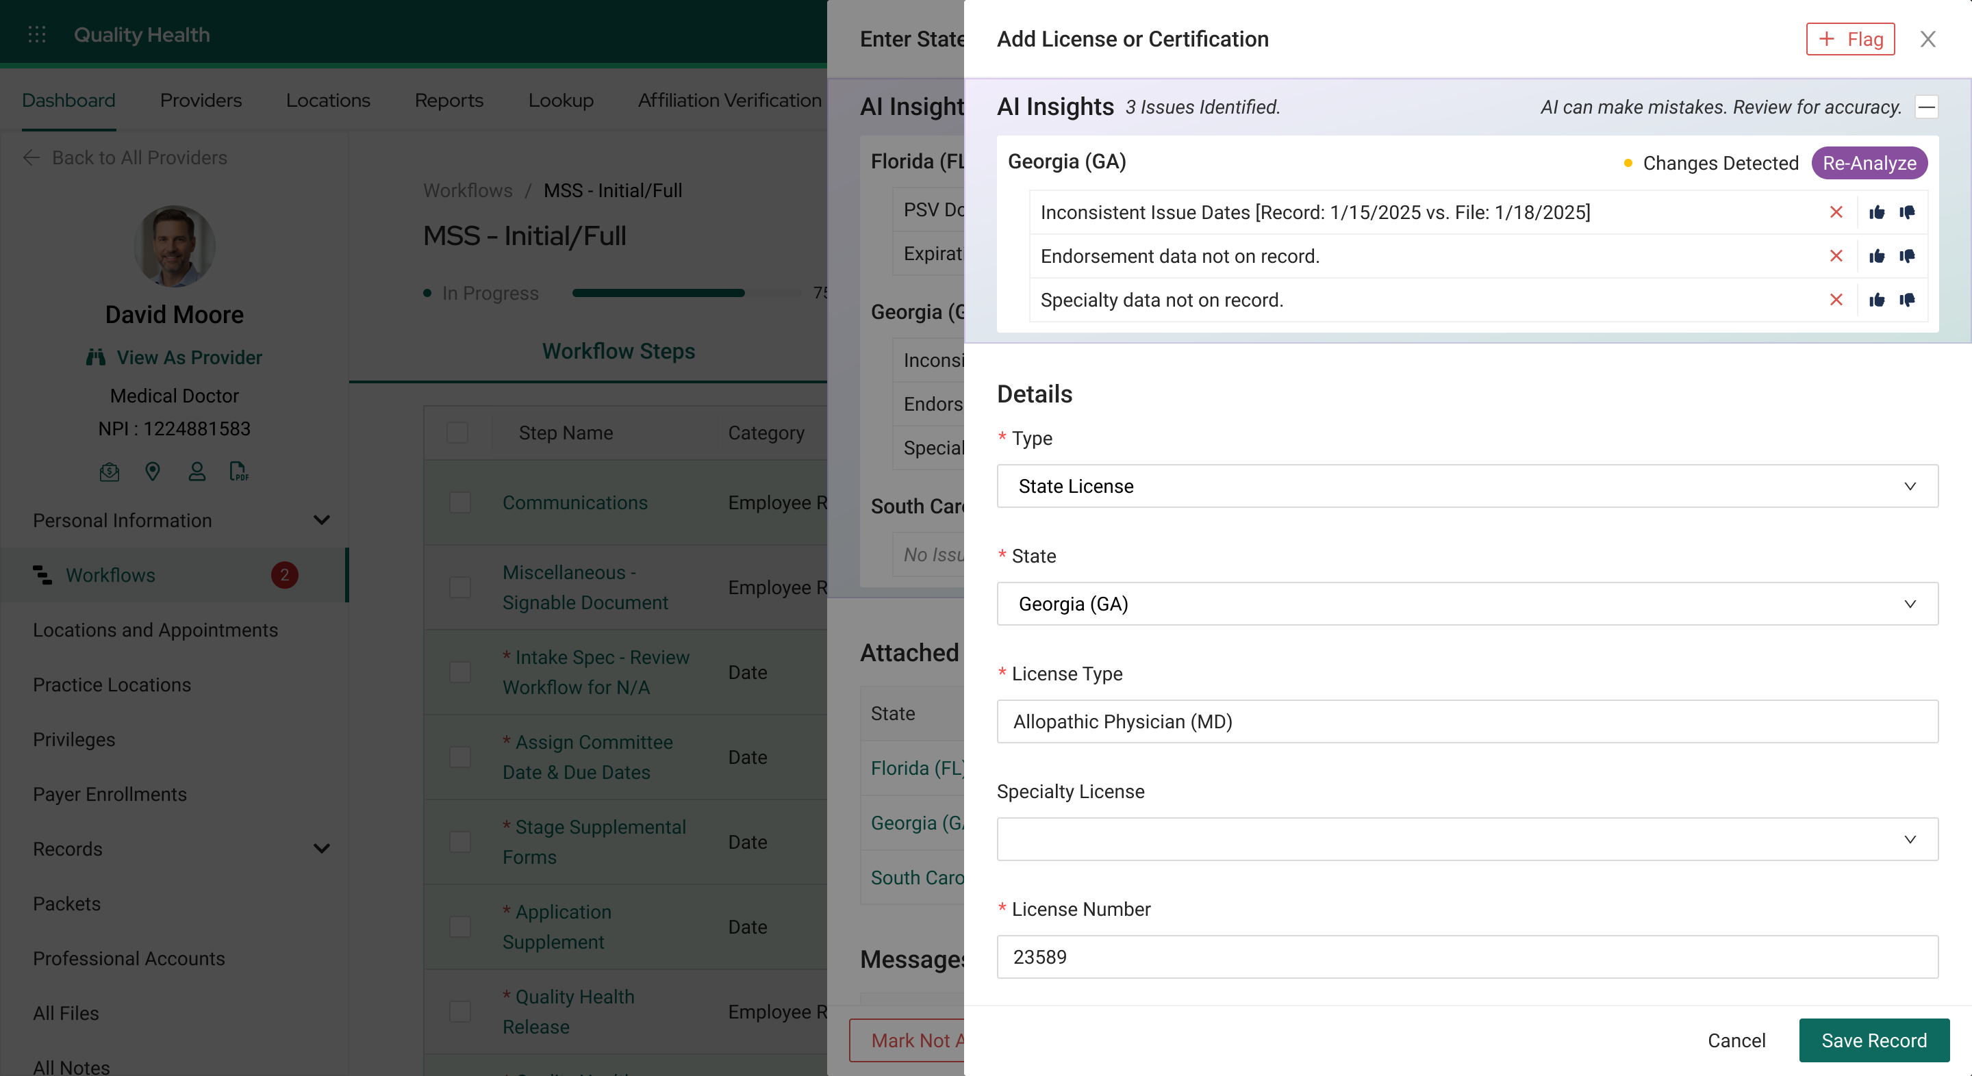Go to the Reports tab
This screenshot has height=1076, width=1972.
449,100
